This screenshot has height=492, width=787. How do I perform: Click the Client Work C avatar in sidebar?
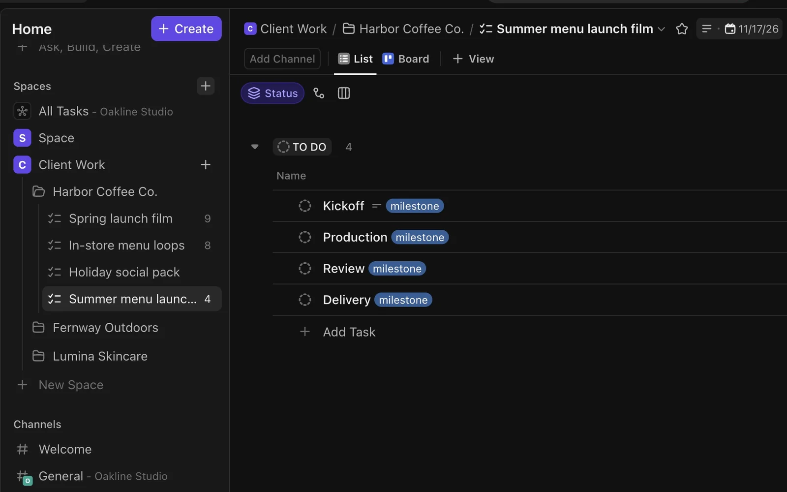22,165
